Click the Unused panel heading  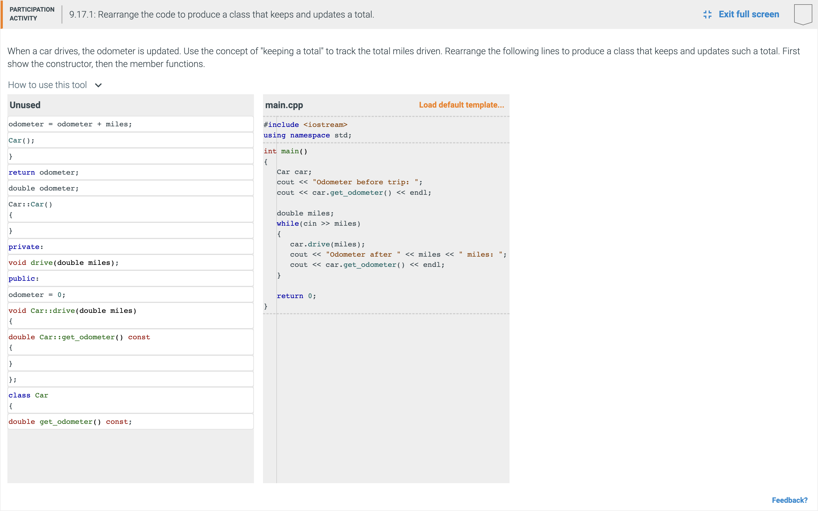[25, 105]
